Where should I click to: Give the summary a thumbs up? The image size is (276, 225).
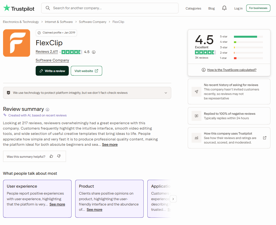pyautogui.click(x=51, y=156)
